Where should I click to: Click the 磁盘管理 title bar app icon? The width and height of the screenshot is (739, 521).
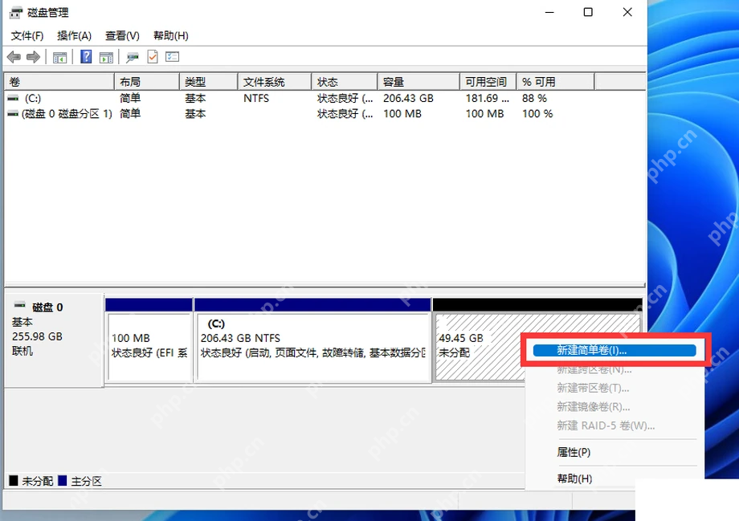tap(15, 13)
